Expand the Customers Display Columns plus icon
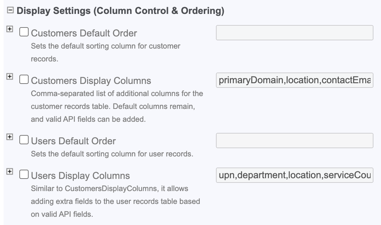Image resolution: width=381 pixels, height=225 pixels. pos(10,76)
